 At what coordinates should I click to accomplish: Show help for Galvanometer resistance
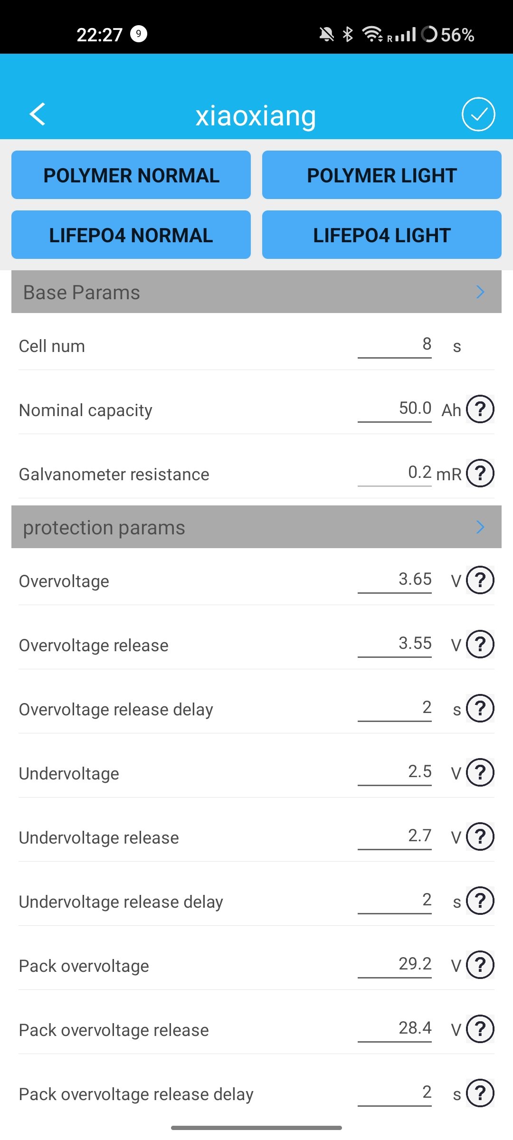[480, 473]
